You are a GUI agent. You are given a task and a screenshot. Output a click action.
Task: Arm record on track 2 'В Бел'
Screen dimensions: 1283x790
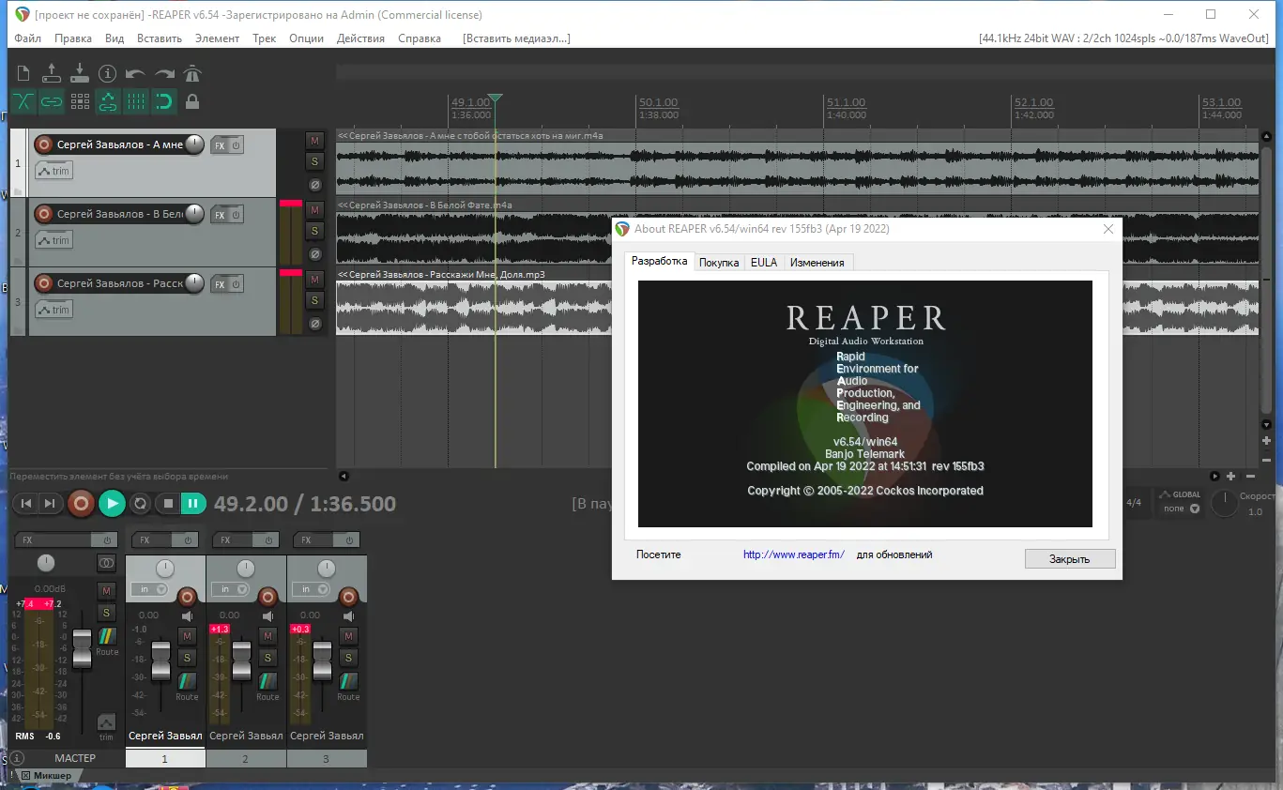pos(43,214)
